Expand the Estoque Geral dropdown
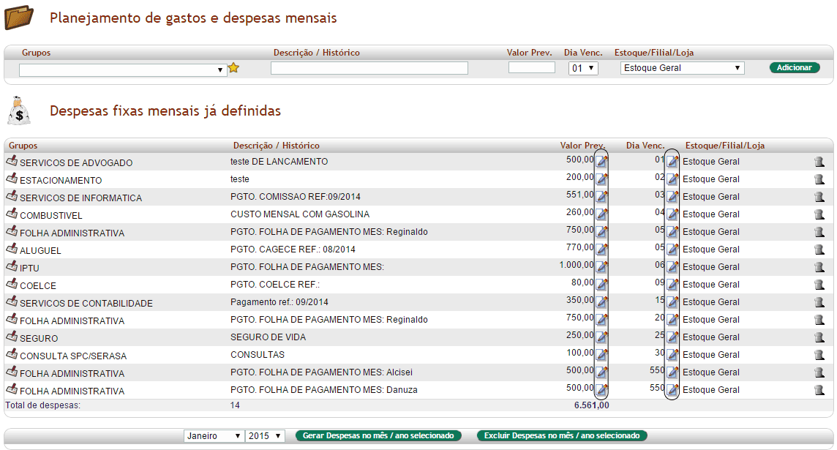Viewport: 837px width, 450px height. point(682,68)
